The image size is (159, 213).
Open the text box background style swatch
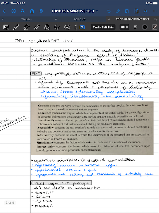155,27
